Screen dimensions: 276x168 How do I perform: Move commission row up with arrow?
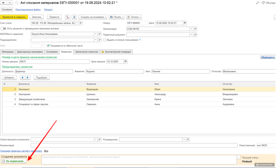point(22,78)
